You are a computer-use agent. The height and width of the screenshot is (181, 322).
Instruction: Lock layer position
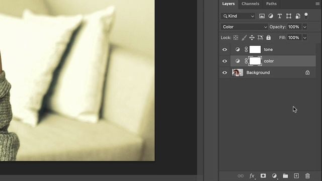[x=252, y=38]
